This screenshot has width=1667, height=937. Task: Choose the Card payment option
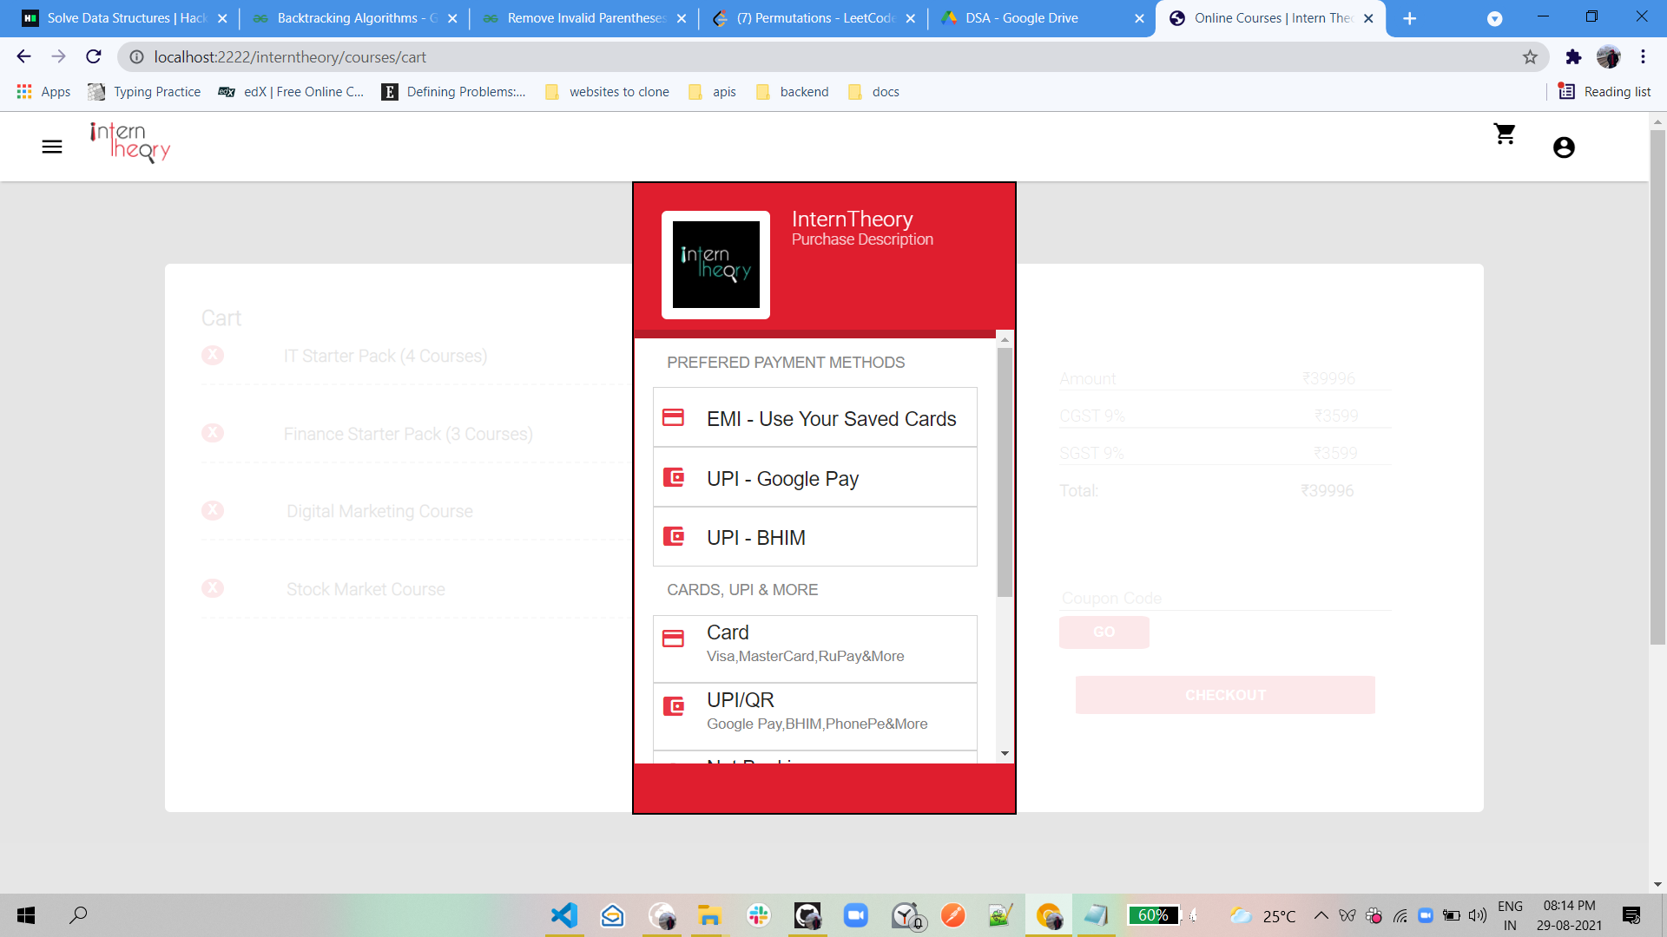[x=814, y=643]
